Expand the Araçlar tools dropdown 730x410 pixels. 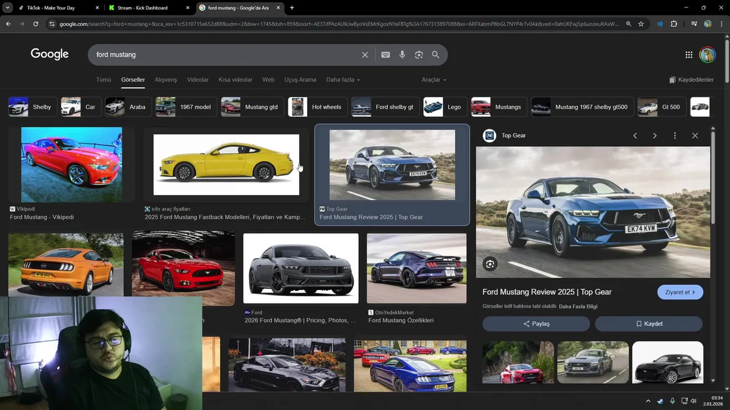[x=433, y=80]
